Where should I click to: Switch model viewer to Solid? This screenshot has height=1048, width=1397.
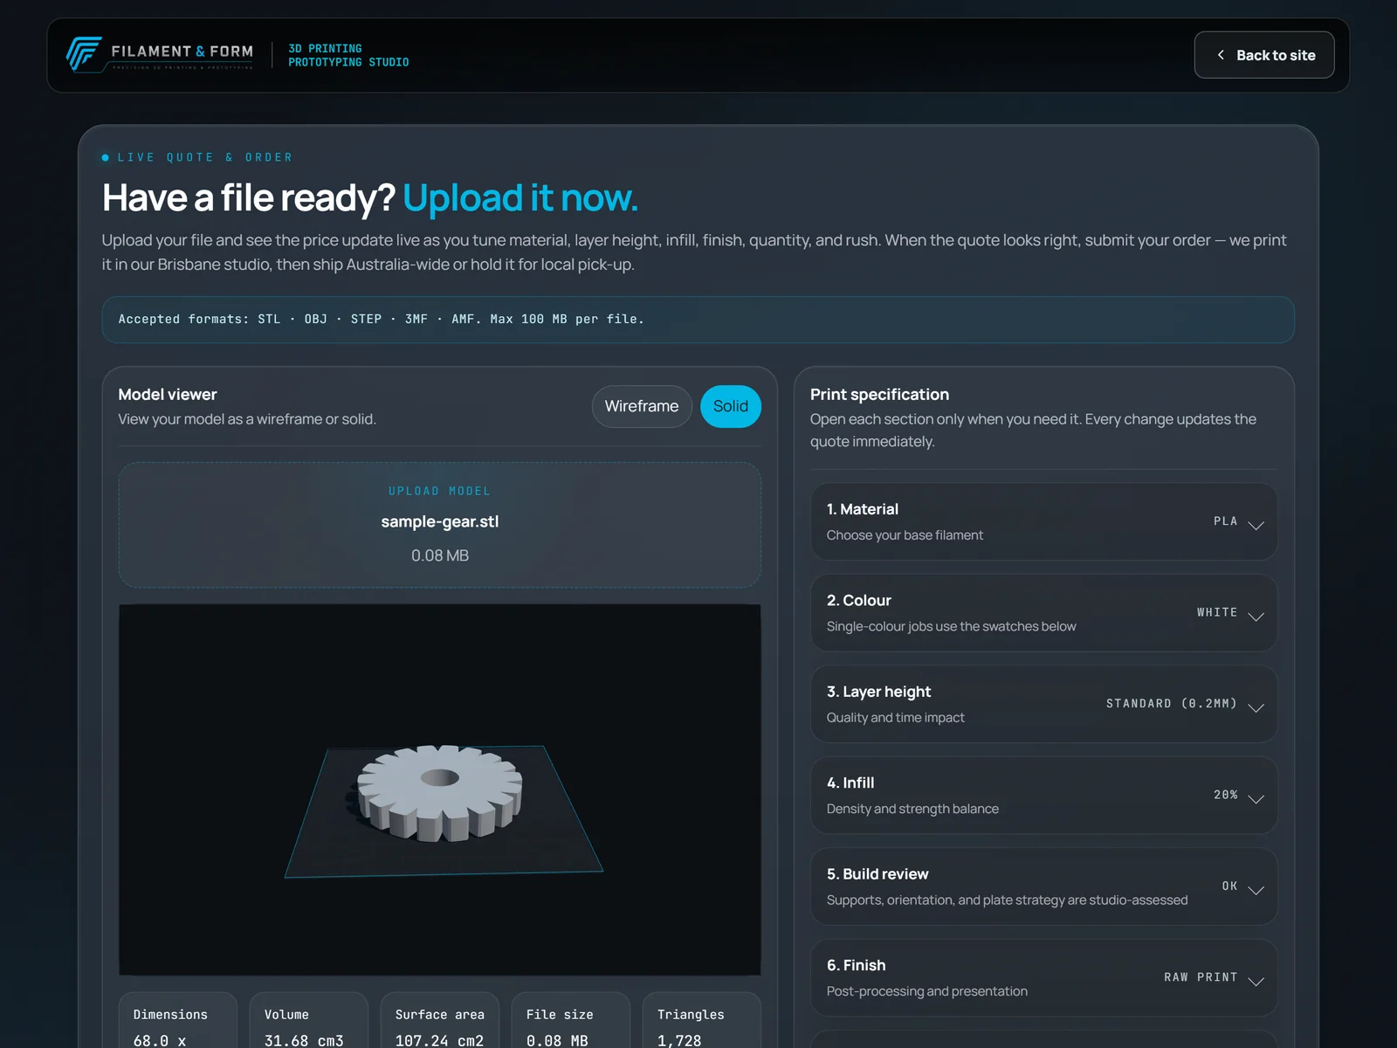coord(731,406)
